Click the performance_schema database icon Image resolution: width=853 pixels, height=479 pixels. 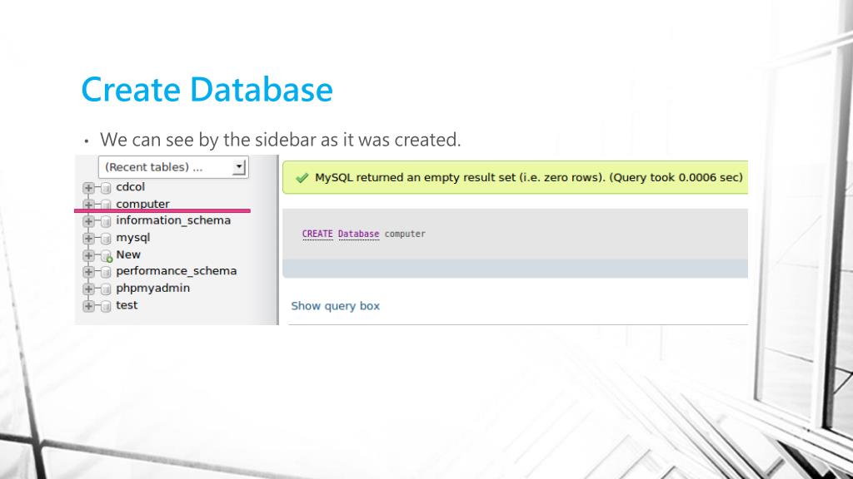point(106,272)
